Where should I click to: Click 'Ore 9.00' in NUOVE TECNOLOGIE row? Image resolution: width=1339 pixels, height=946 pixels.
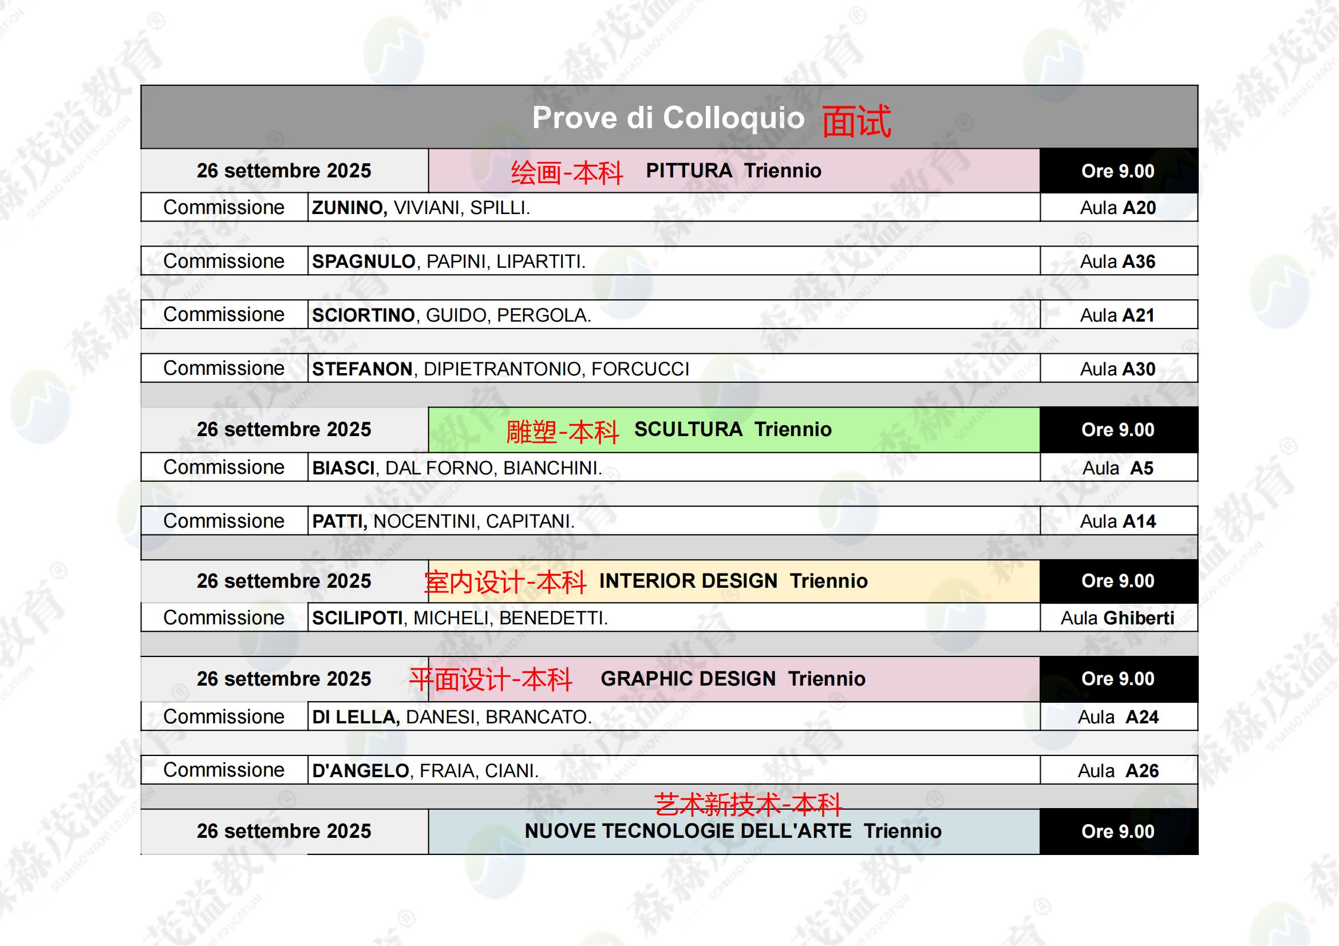coord(1119,831)
